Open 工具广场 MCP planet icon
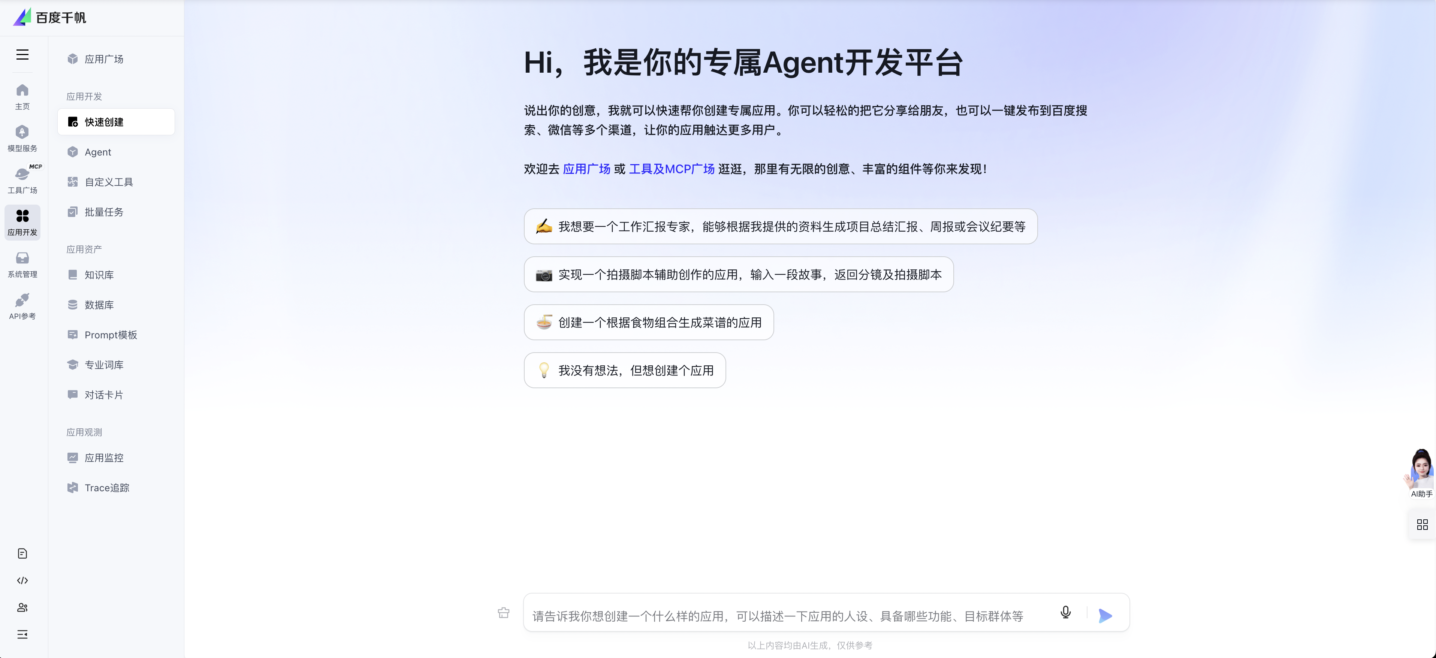This screenshot has width=1436, height=658. click(x=22, y=179)
